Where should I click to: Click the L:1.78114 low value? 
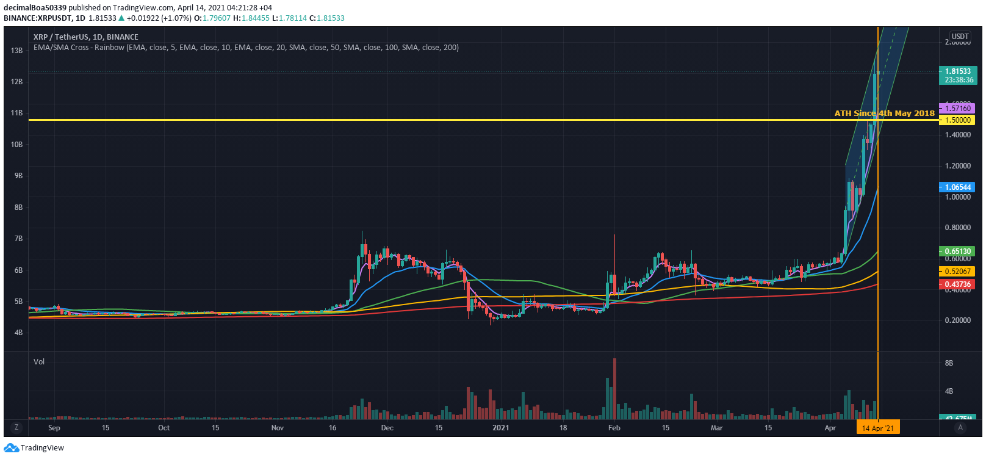click(289, 18)
